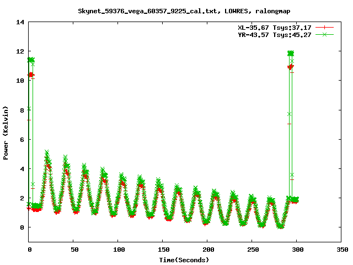Click the y-axis tick label 6

coord(22,140)
